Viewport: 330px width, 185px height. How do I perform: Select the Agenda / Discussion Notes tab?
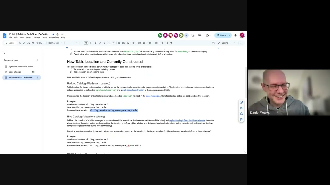(x=21, y=67)
